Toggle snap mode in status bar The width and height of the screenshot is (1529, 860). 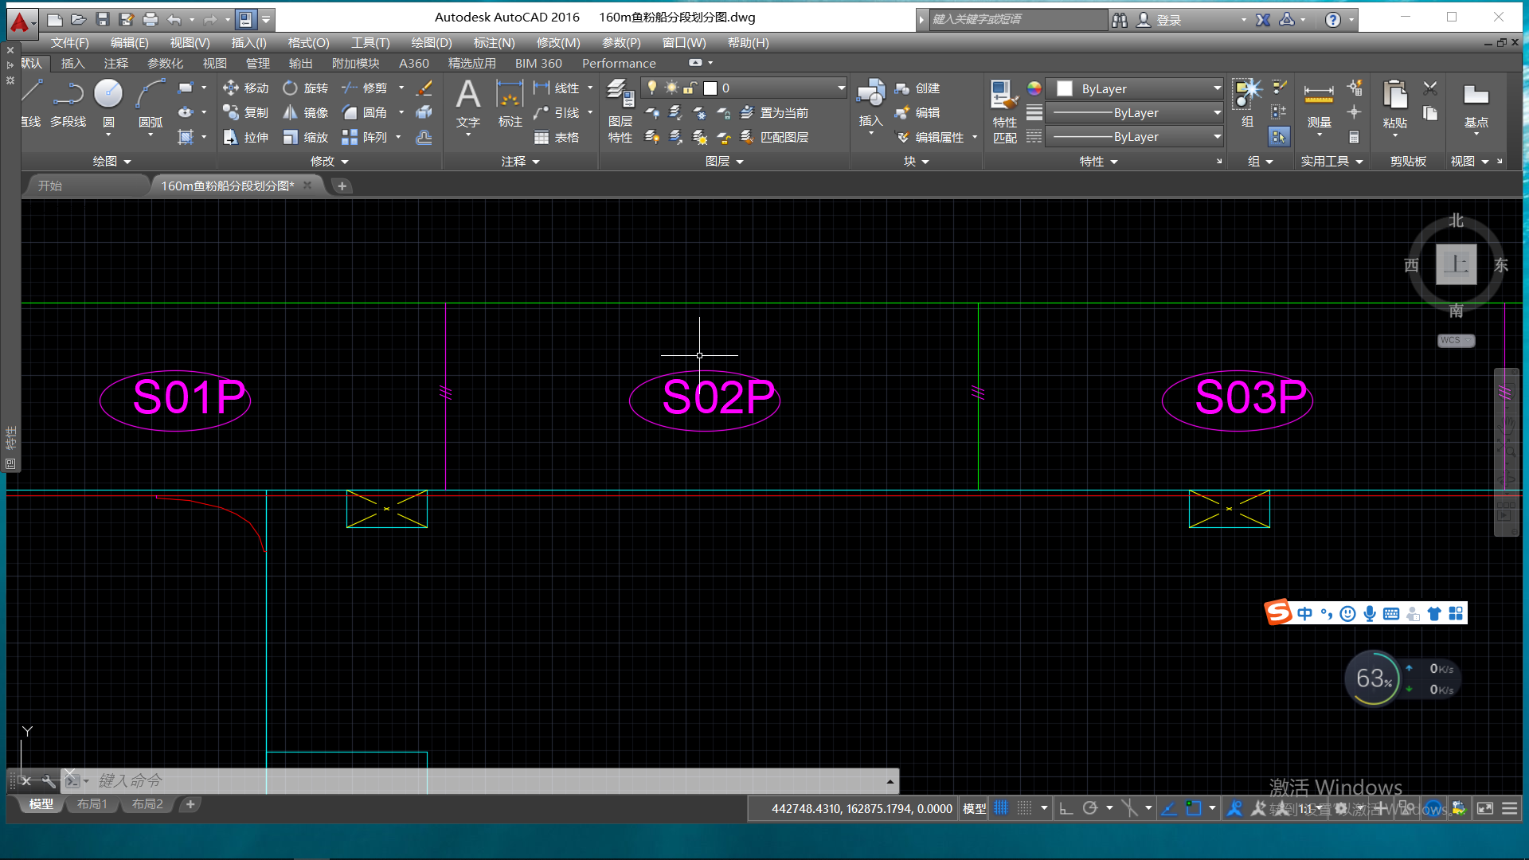coord(1025,808)
